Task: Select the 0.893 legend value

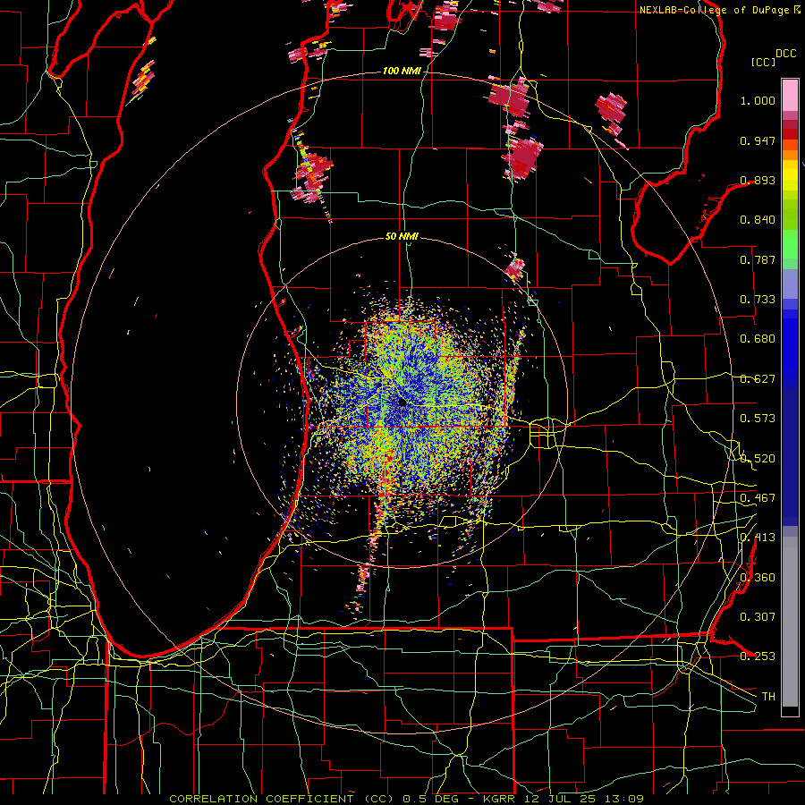Action: click(x=758, y=180)
